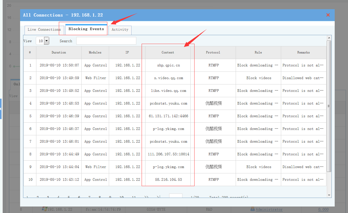The image size is (348, 213).
Task: Sort by the Rule column header
Action: pyautogui.click(x=258, y=53)
